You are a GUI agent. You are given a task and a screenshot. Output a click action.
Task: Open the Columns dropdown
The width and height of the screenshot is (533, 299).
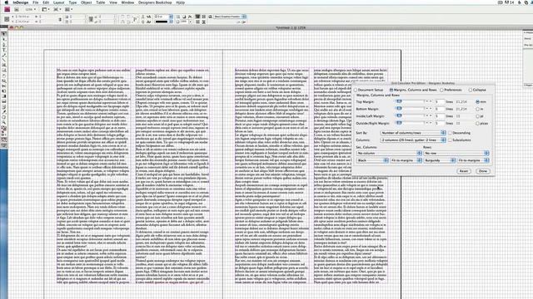pos(413,140)
